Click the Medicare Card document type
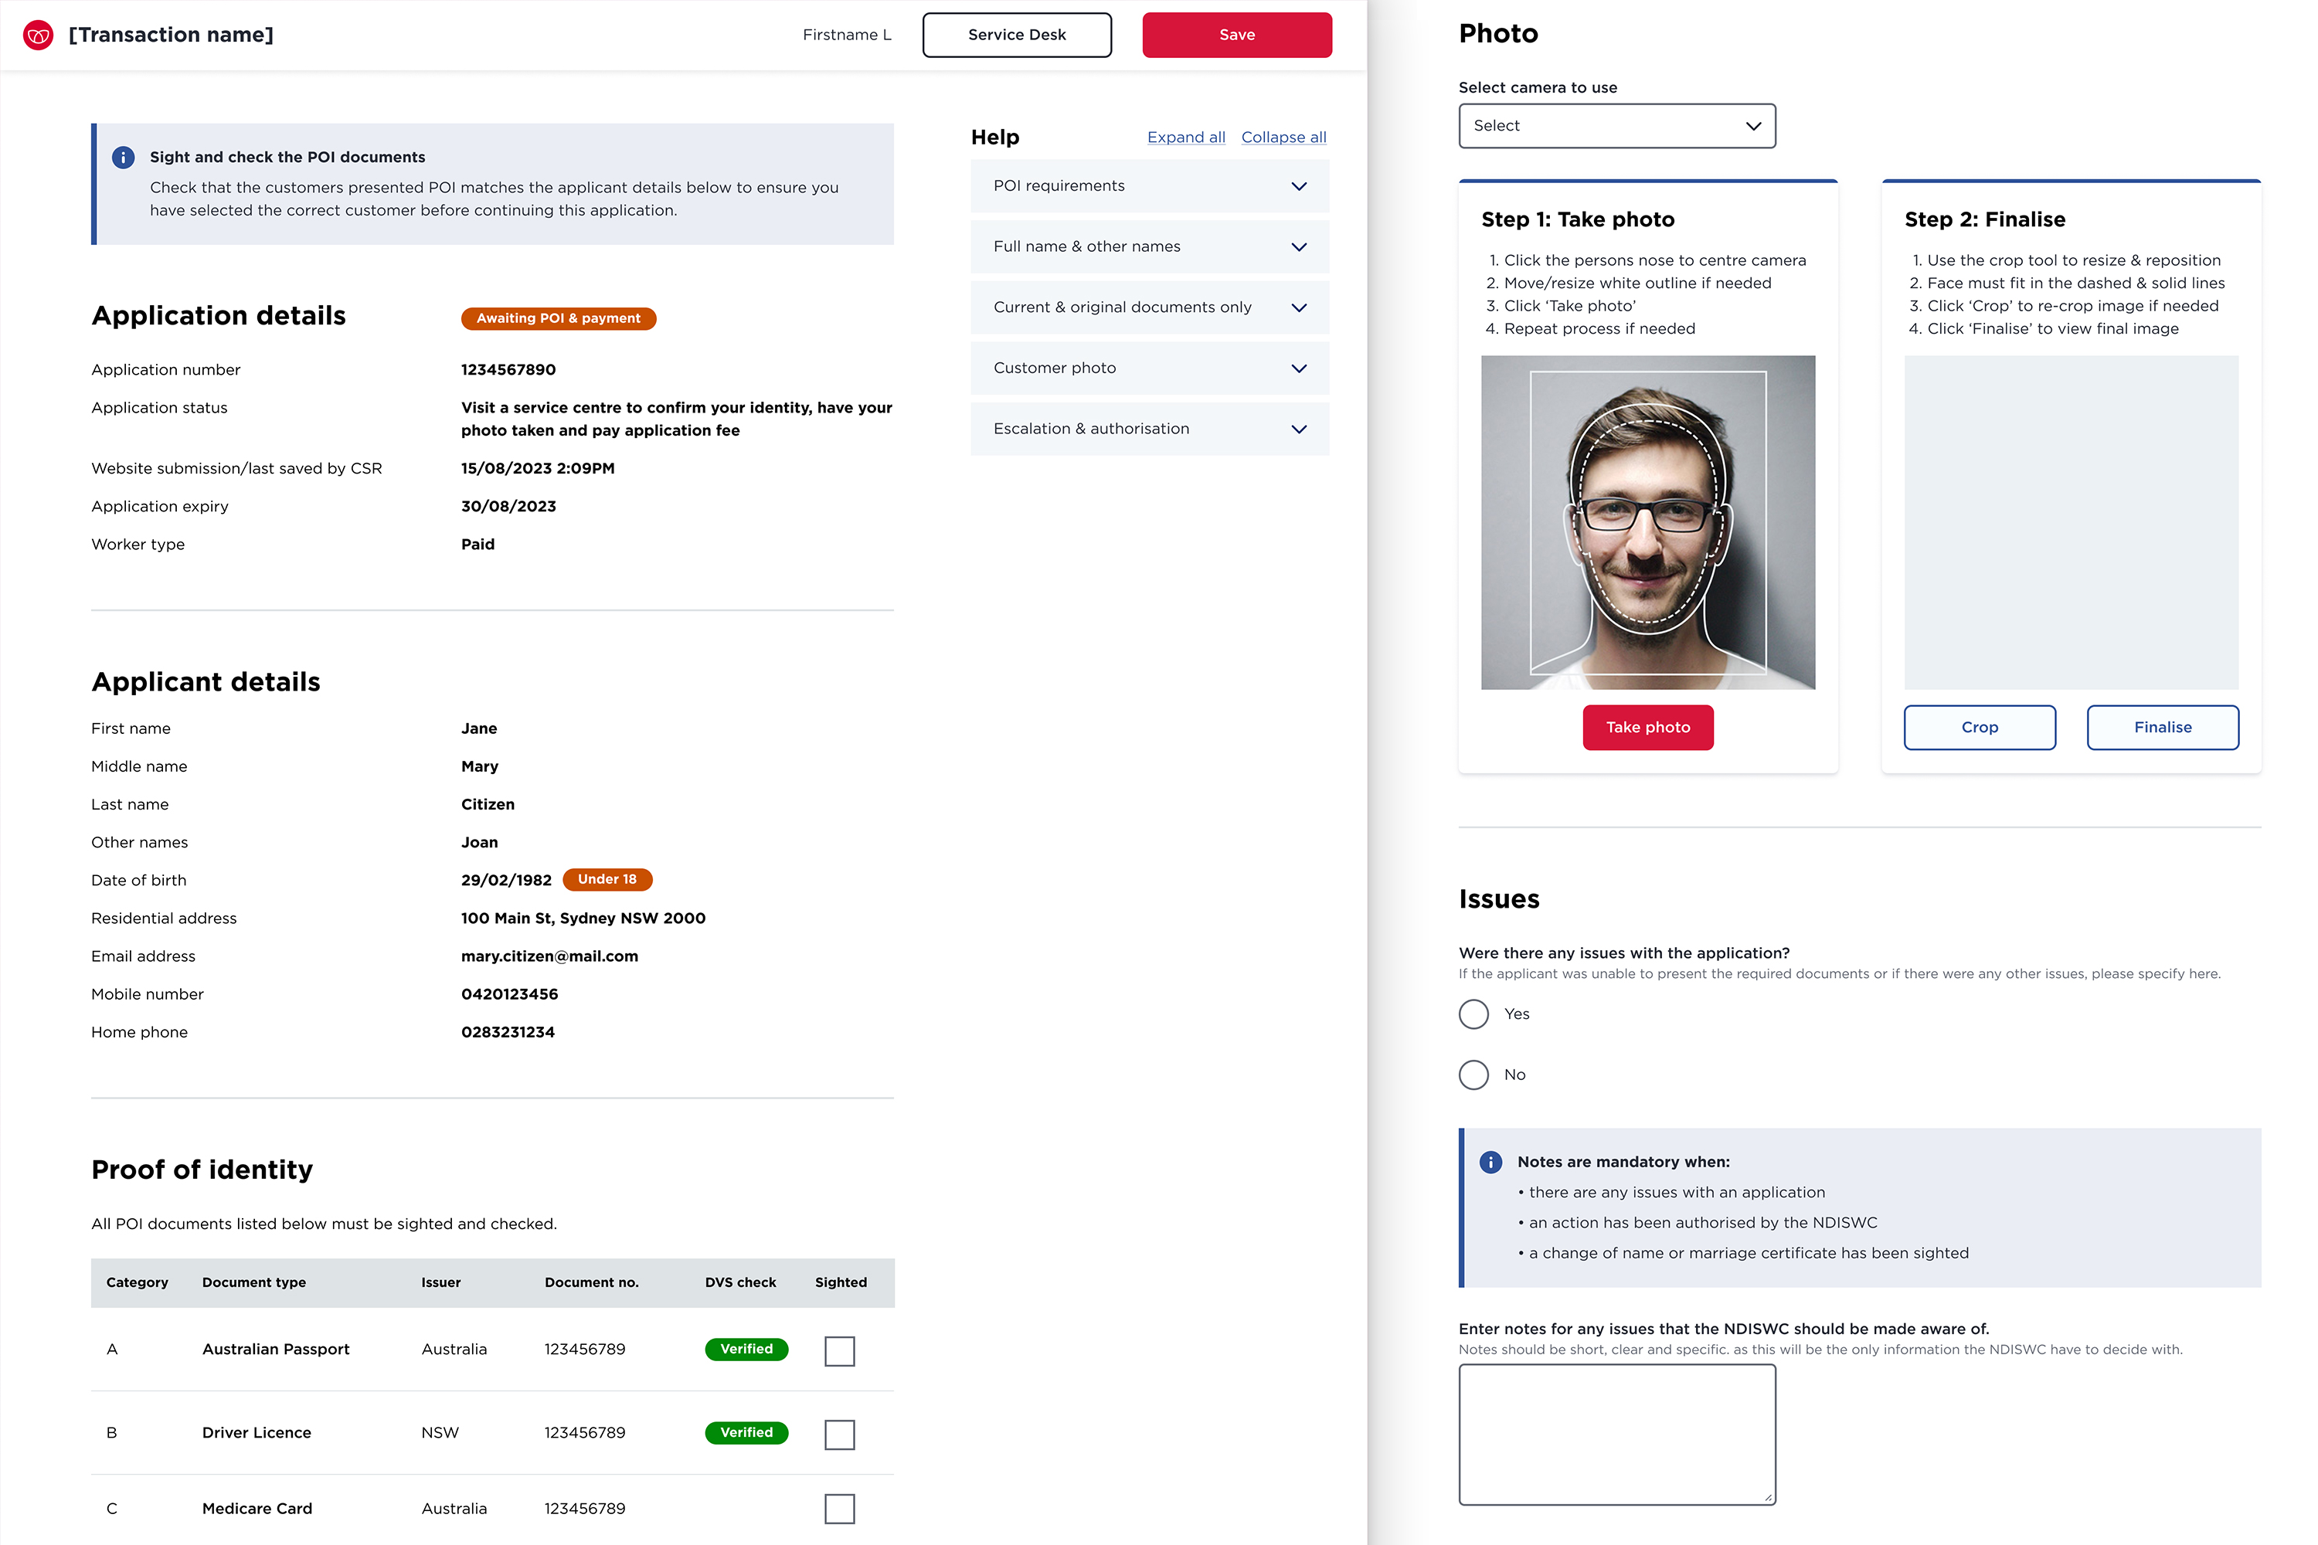 257,1509
